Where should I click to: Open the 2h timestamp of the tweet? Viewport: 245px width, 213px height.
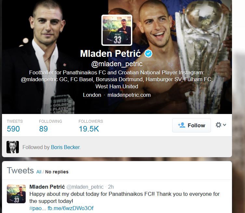(x=111, y=187)
